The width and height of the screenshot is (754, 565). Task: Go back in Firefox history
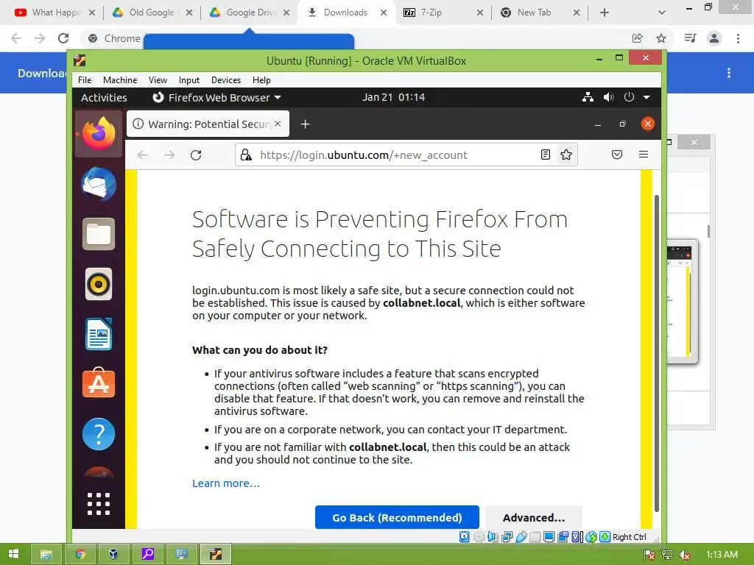point(143,154)
